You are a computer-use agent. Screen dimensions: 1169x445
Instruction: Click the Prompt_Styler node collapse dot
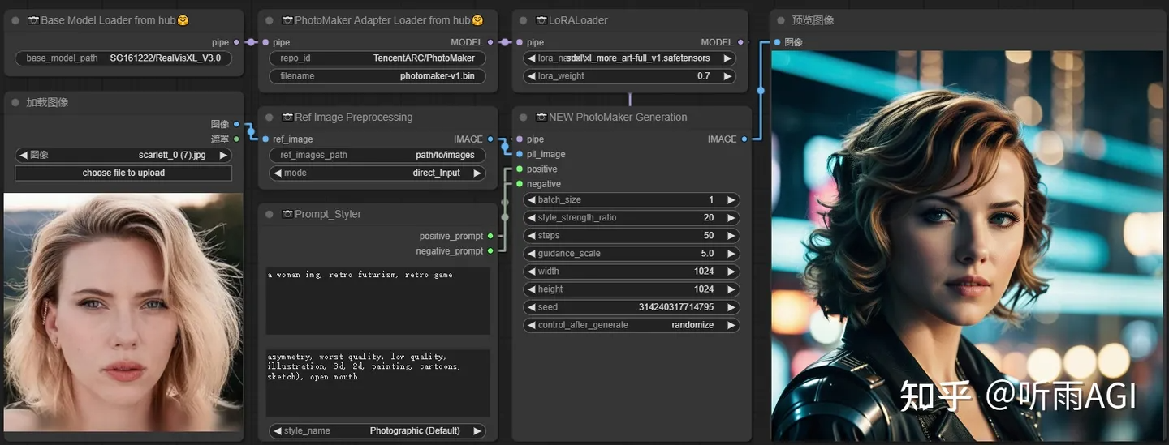coord(269,214)
